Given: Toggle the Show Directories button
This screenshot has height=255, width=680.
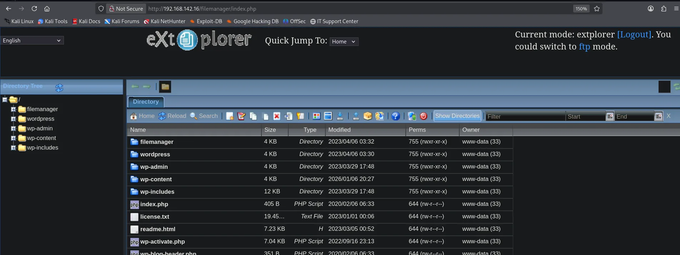Looking at the screenshot, I should pos(457,116).
